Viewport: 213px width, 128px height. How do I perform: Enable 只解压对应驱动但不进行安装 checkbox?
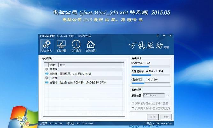[x=133, y=103]
